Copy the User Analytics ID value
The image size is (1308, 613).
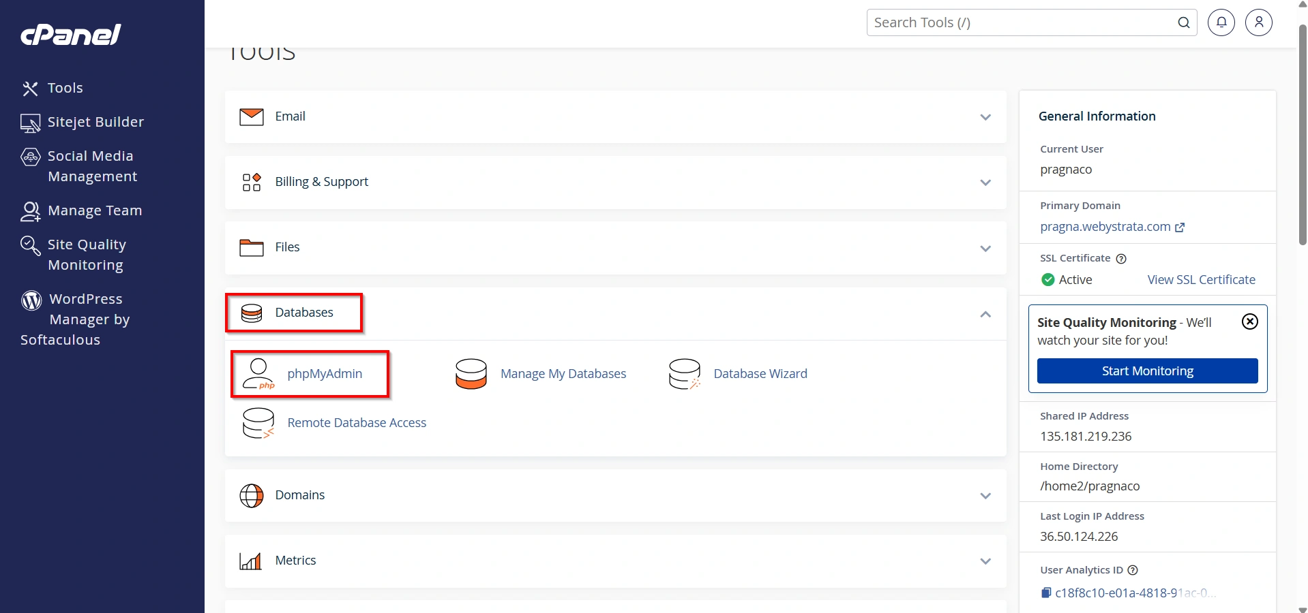(x=1046, y=593)
